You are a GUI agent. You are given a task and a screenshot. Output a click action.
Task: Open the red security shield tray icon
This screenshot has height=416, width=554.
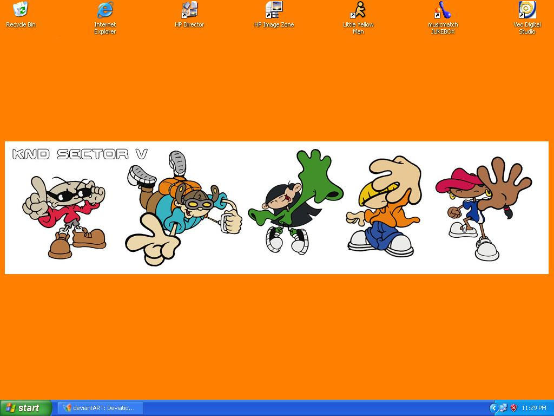point(513,408)
